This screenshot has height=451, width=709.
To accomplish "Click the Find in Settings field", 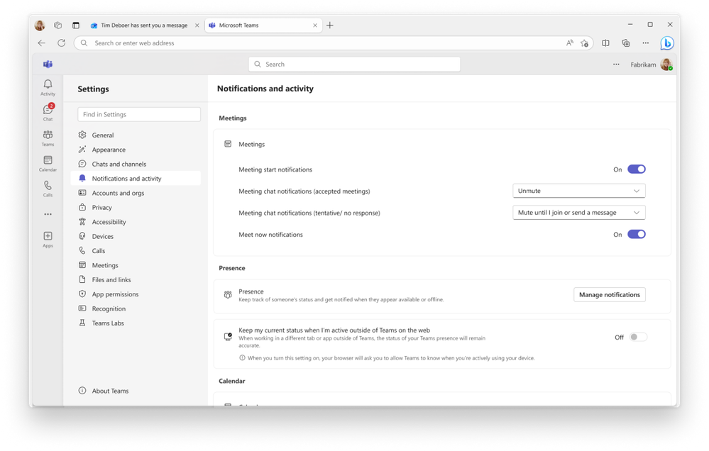I will click(x=138, y=114).
